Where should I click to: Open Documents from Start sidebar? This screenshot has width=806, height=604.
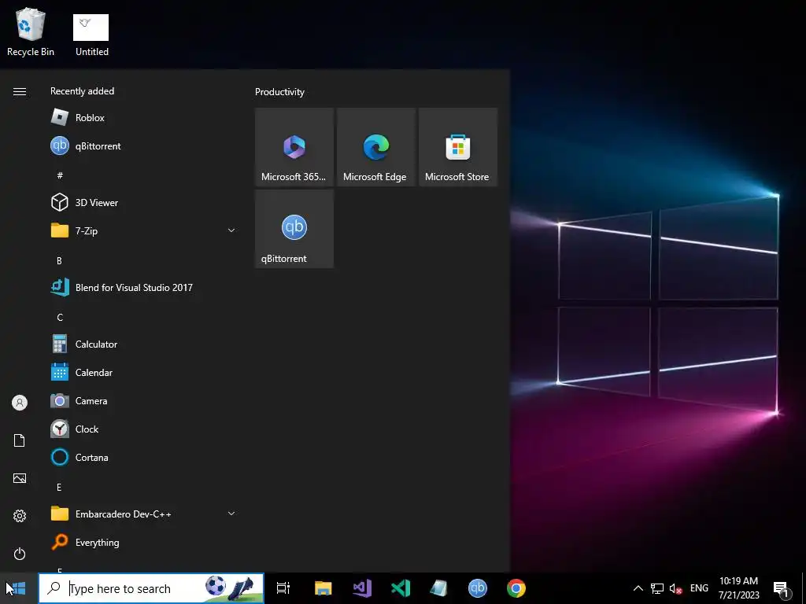click(x=20, y=440)
